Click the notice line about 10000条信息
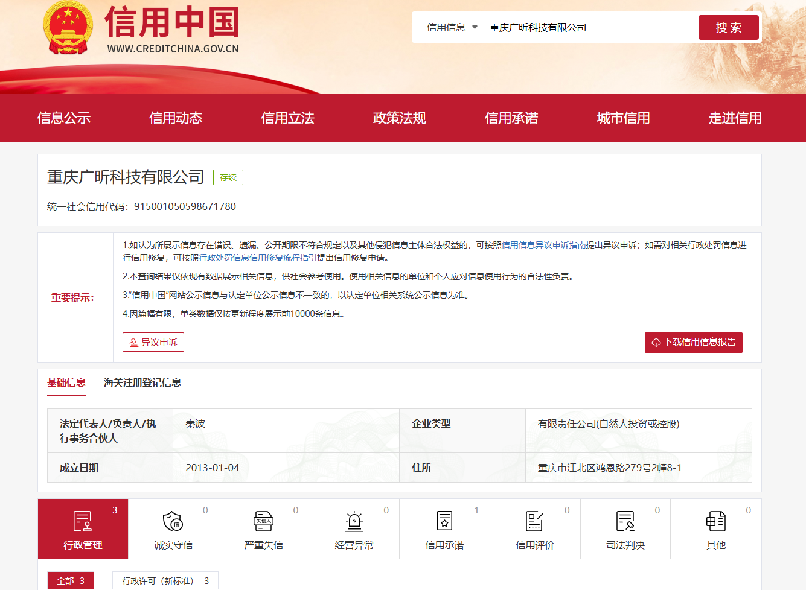Screen dimensions: 806x590 click(235, 314)
